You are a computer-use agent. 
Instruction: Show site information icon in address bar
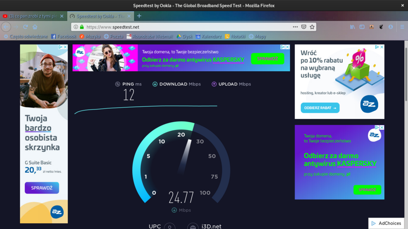point(76,27)
